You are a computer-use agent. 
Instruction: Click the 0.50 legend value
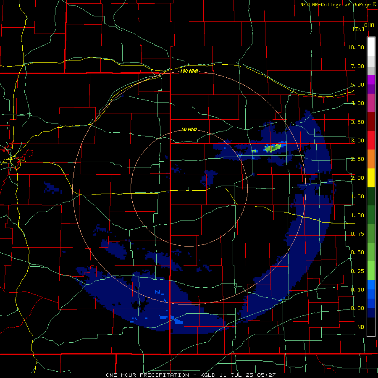(x=357, y=252)
